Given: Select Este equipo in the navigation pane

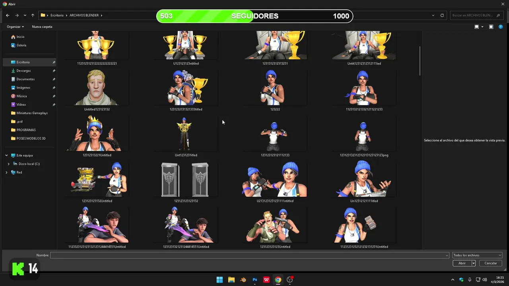Looking at the screenshot, I should pyautogui.click(x=25, y=155).
